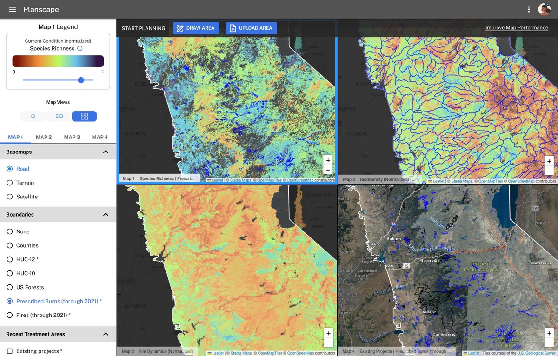Screen dimensions: 558x356
Task: Check the Existing projects checkbox
Action: pos(9,351)
